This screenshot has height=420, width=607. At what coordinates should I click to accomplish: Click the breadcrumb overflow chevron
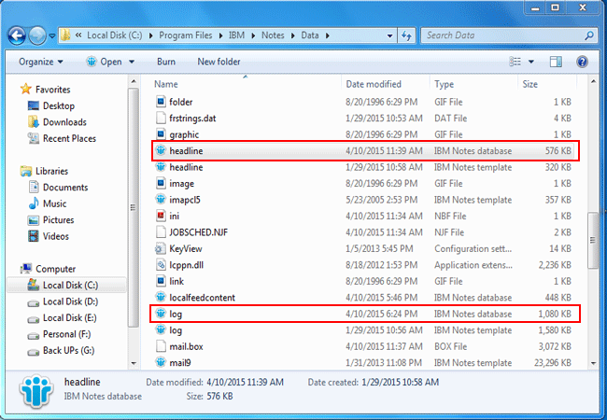tap(78, 35)
